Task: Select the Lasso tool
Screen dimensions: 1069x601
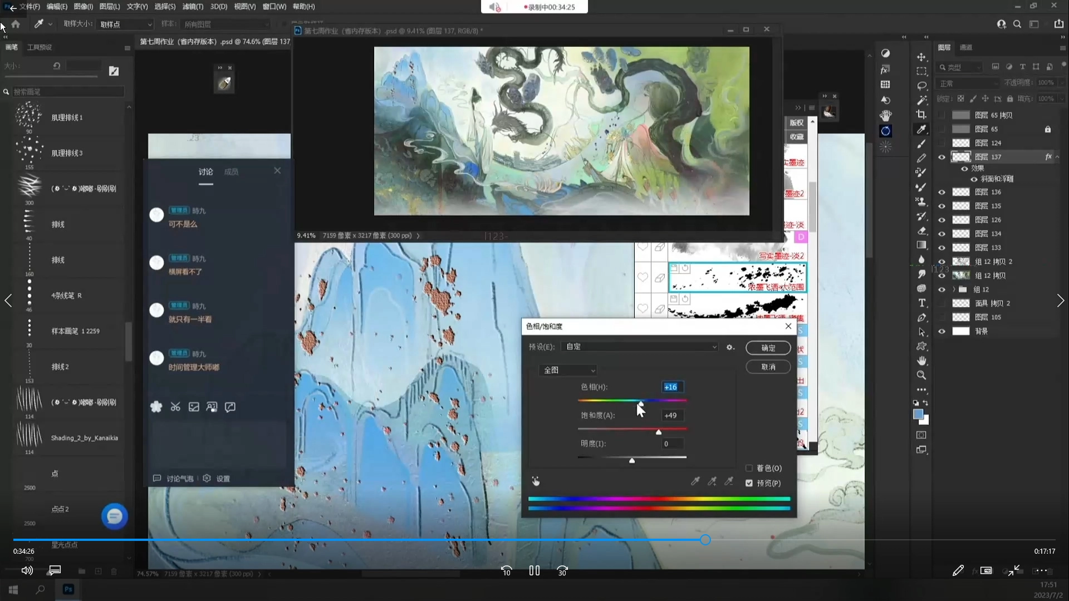Action: tap(921, 86)
